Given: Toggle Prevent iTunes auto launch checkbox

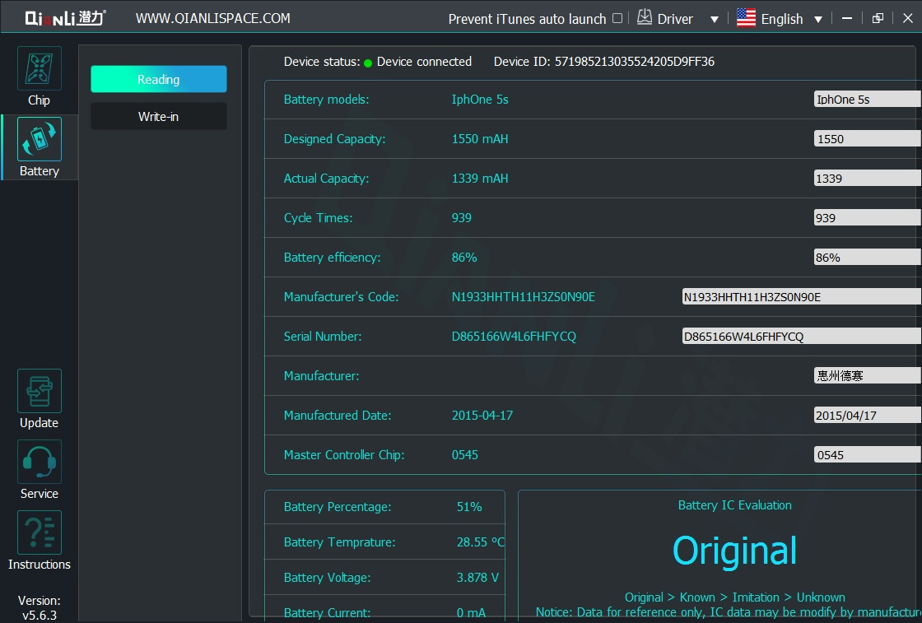Looking at the screenshot, I should (x=617, y=18).
